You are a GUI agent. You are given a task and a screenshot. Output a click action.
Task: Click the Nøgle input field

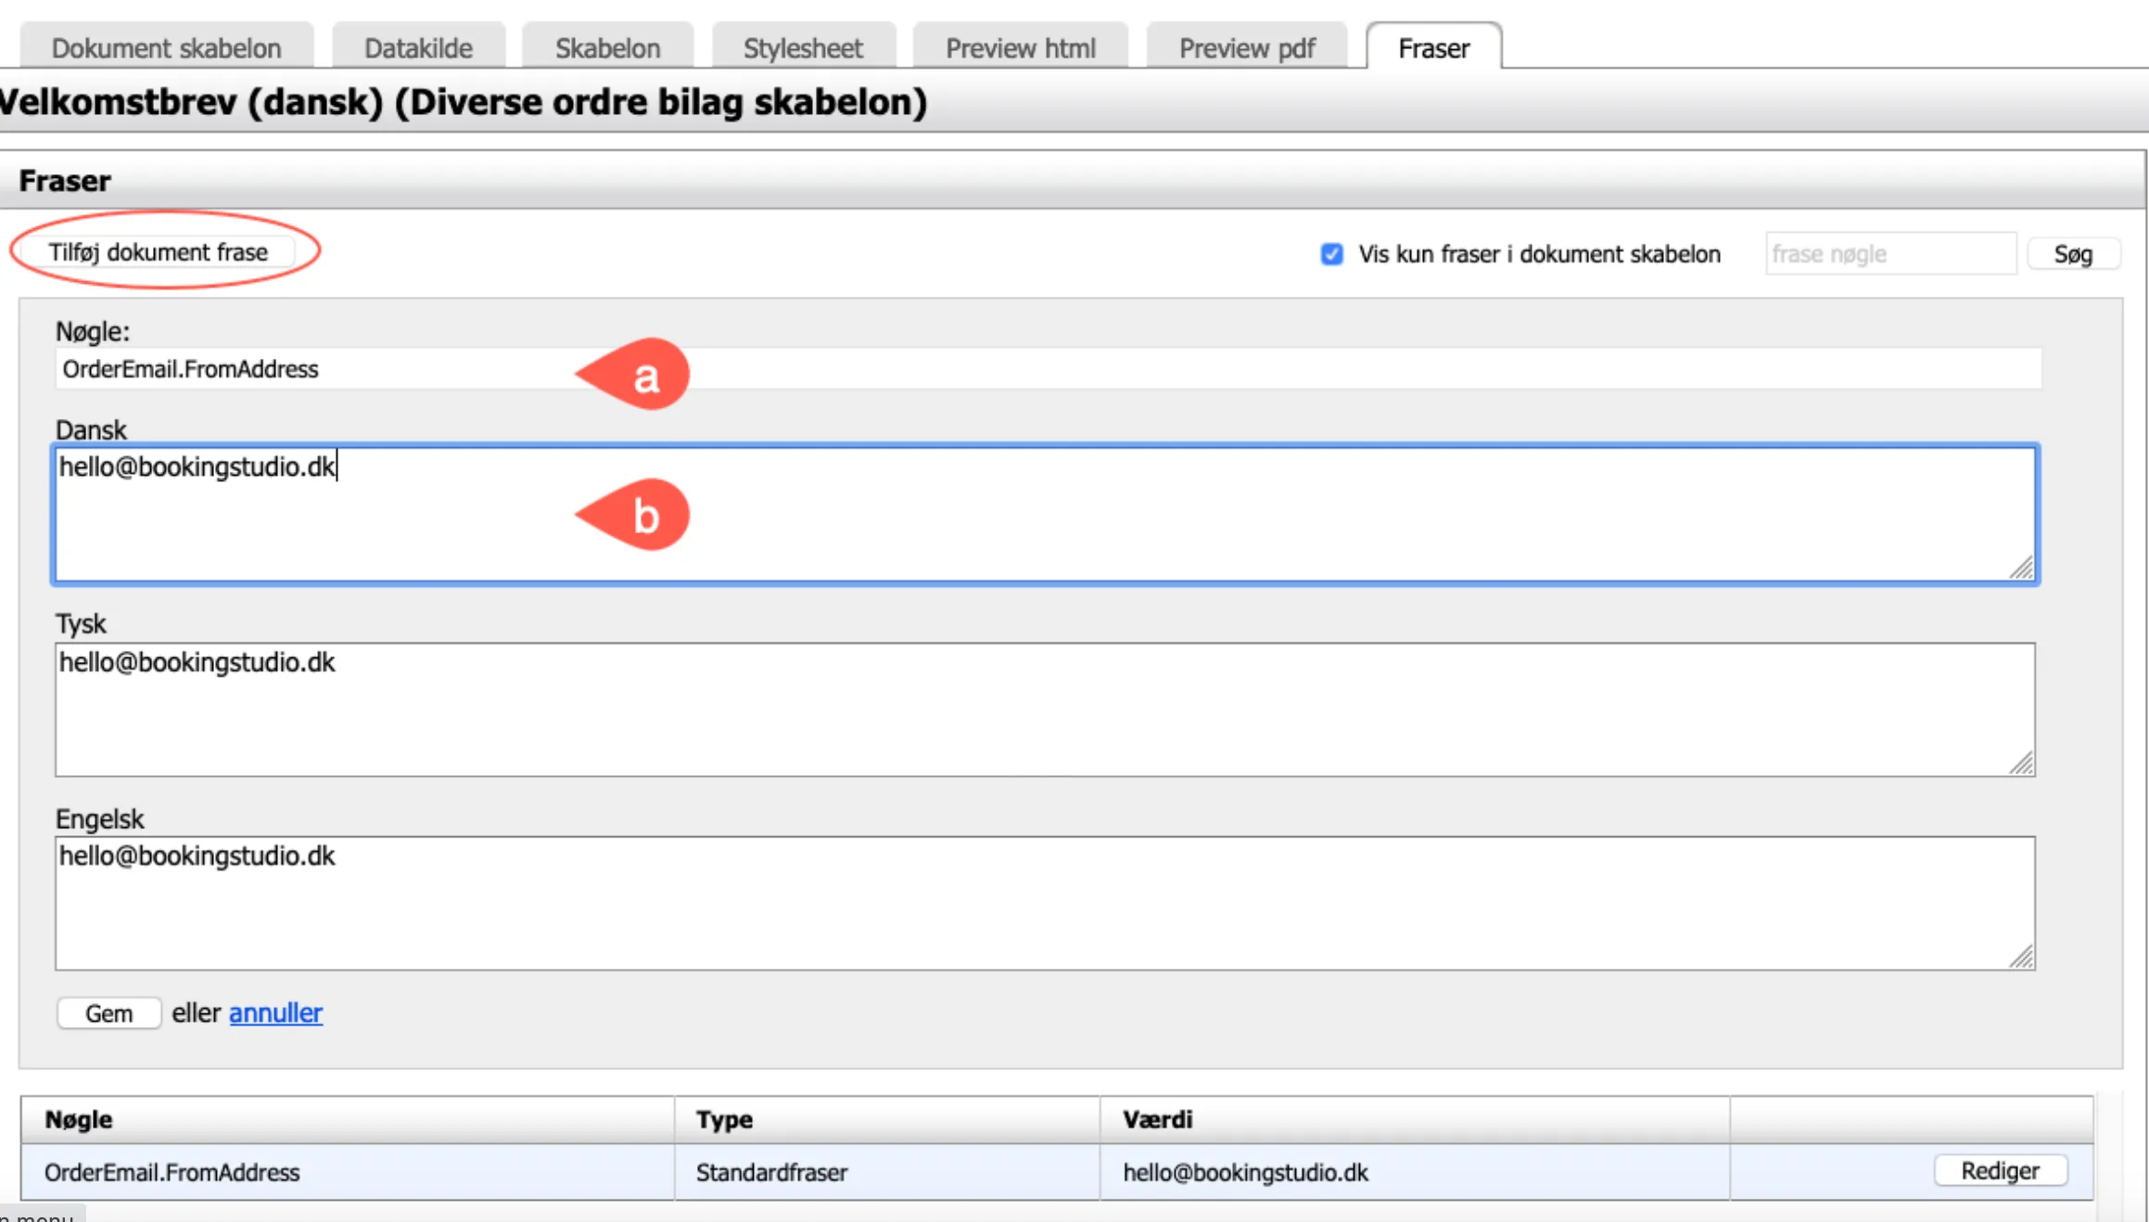pos(1048,369)
